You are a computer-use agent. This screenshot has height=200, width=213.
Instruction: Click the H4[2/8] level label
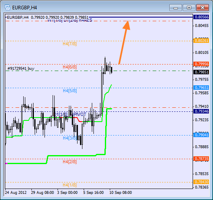pos(70,162)
